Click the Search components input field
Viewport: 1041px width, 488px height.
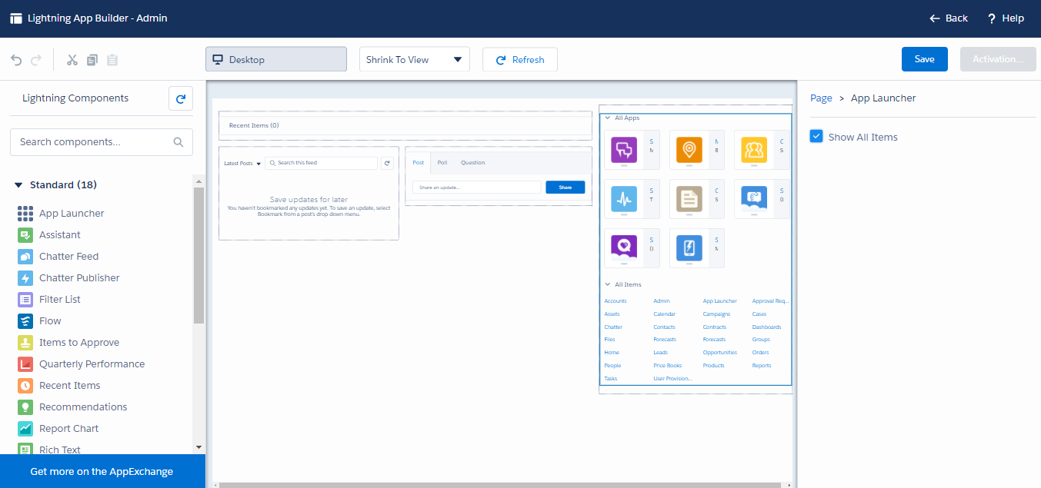(x=92, y=142)
